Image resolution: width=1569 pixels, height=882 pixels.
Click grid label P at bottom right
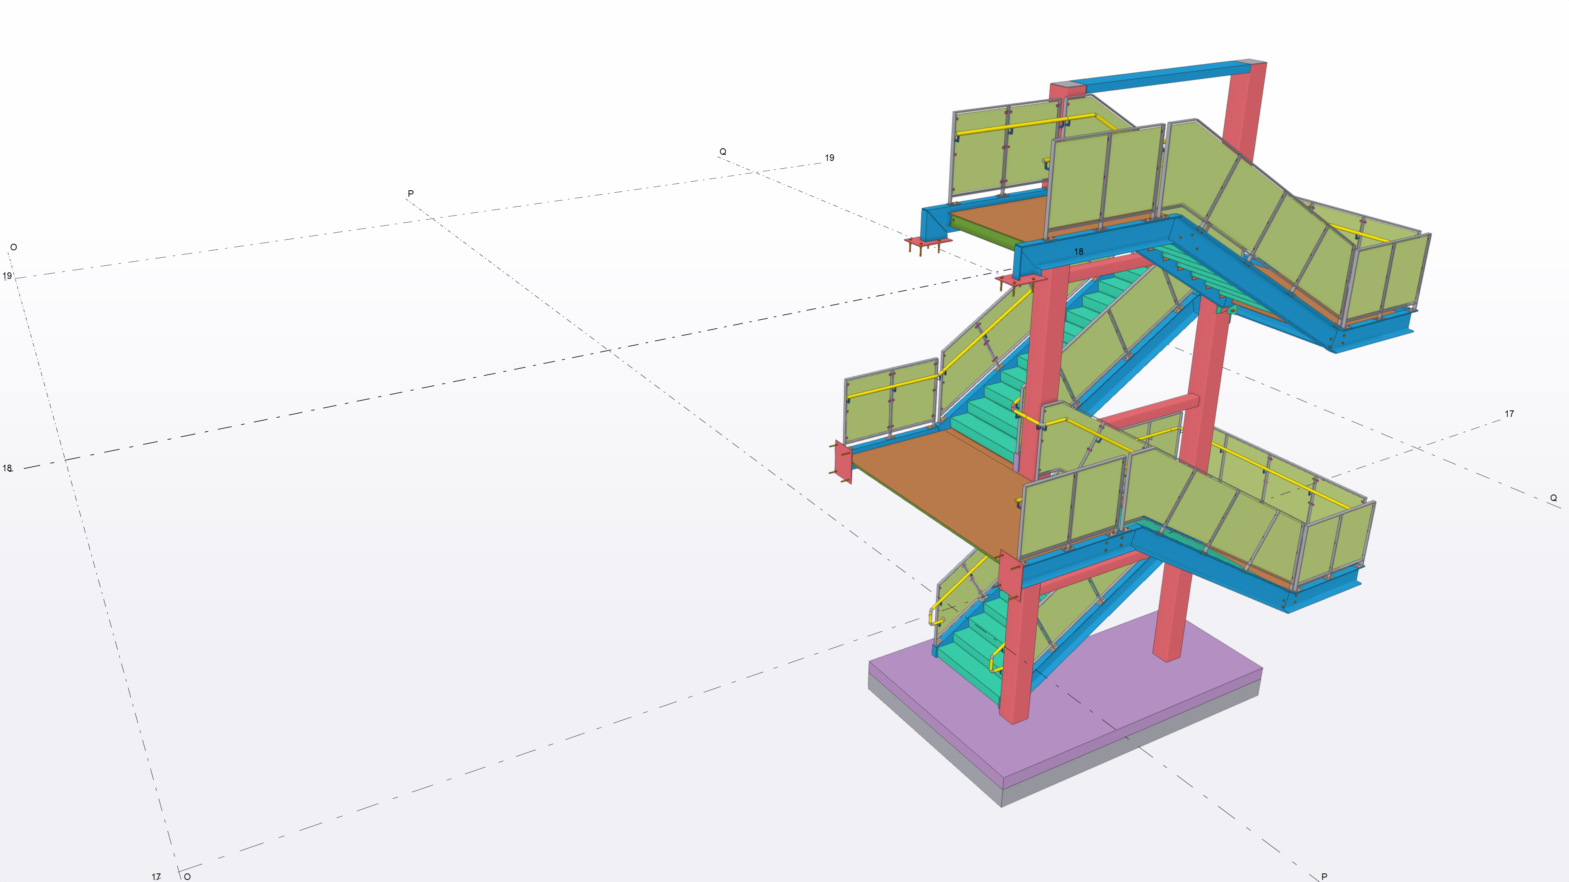1324,877
